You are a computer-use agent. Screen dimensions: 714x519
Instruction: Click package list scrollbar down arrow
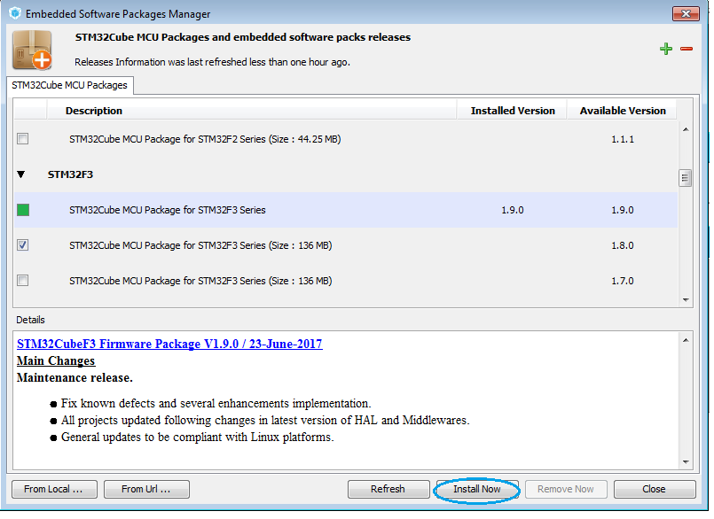click(686, 299)
